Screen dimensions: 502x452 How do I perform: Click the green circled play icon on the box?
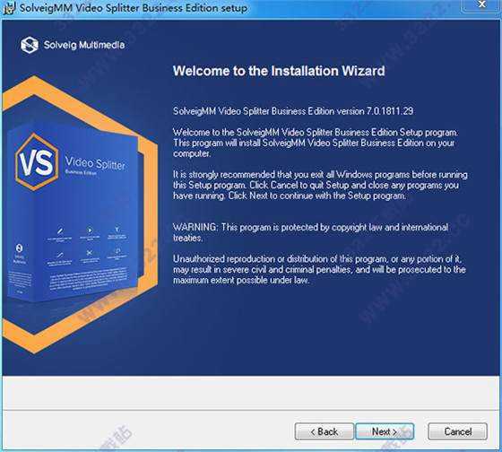(x=90, y=230)
